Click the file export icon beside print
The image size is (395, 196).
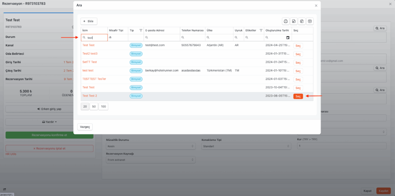coord(294,21)
